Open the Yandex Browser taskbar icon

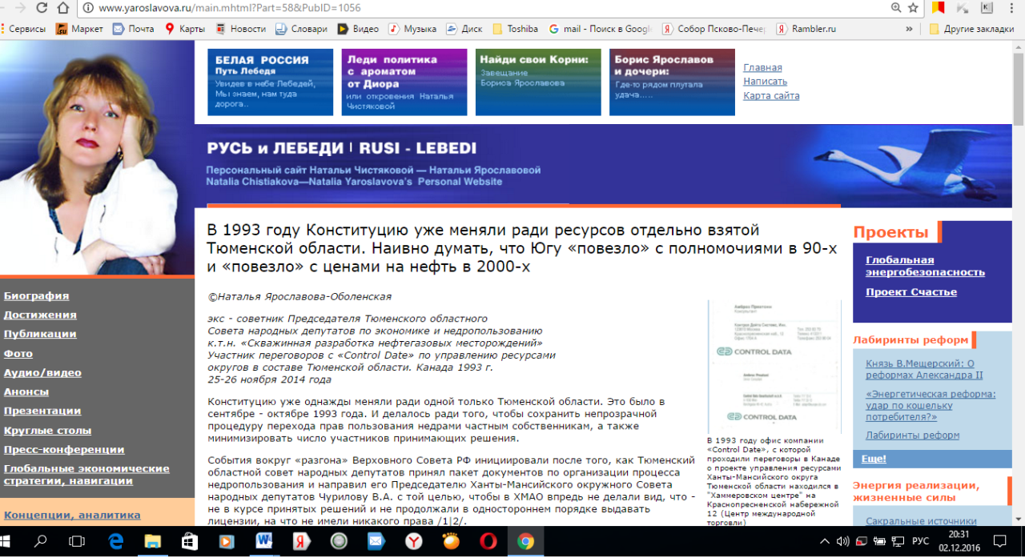click(413, 542)
